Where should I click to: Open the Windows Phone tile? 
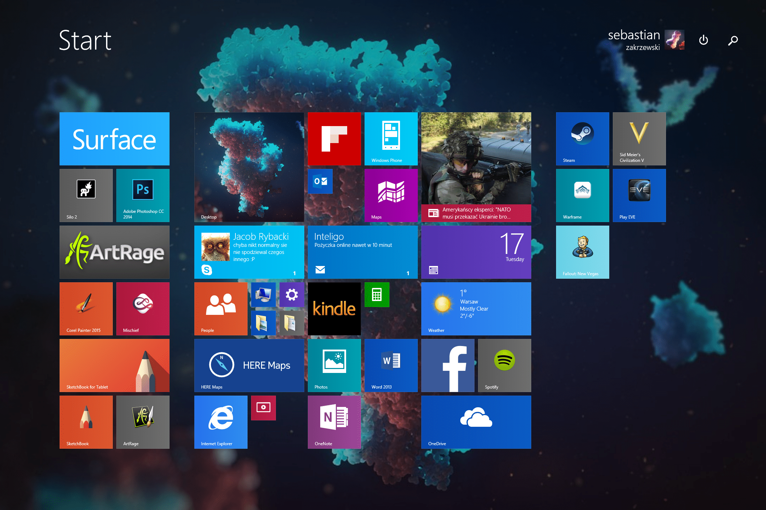tap(391, 139)
